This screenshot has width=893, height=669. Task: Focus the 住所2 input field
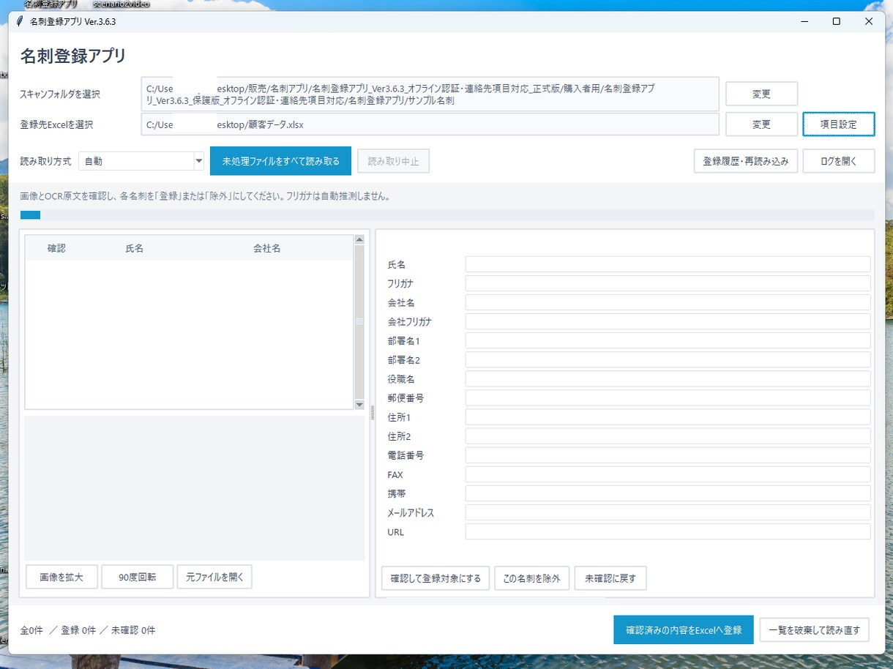click(x=668, y=436)
